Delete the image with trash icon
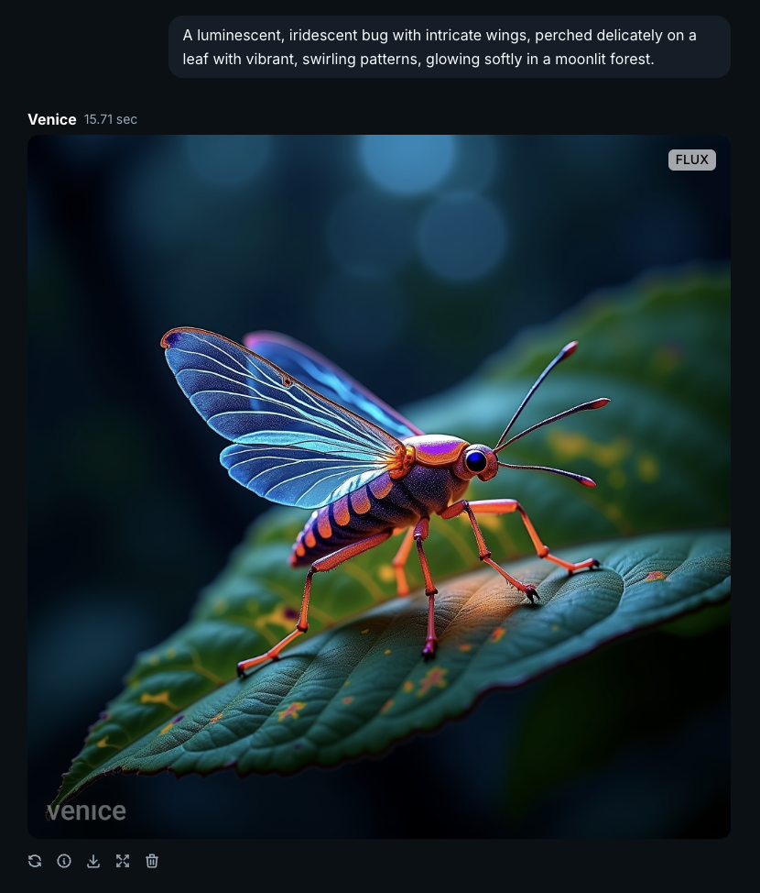Viewport: 760px width, 893px height. tap(152, 861)
